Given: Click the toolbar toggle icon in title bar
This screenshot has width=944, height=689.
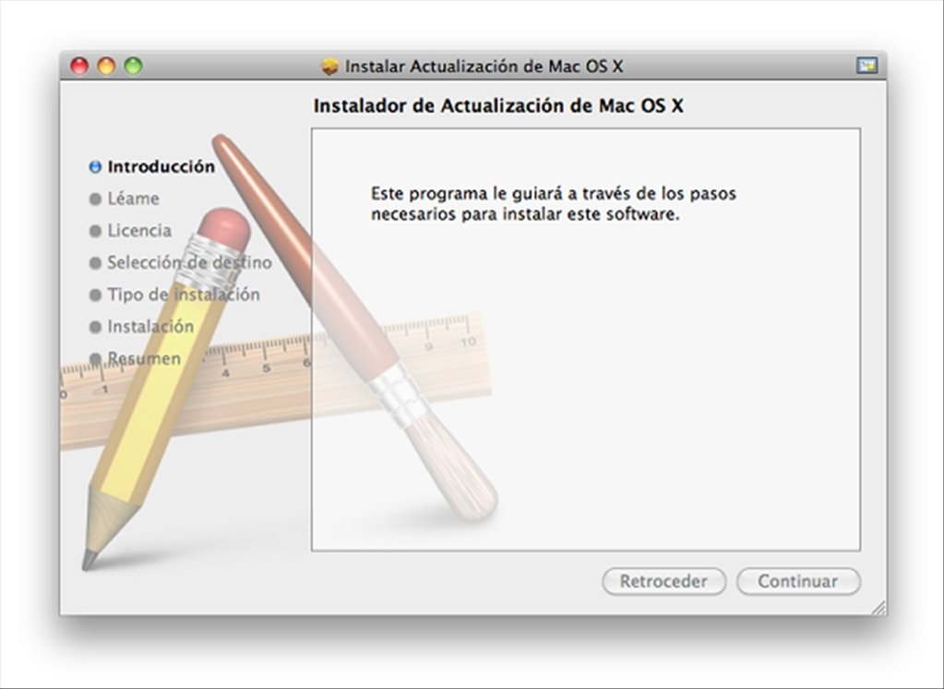Looking at the screenshot, I should 866,65.
